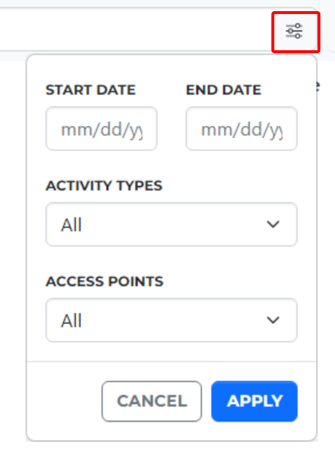Click the START DATE label
The height and width of the screenshot is (465, 335).
click(90, 90)
